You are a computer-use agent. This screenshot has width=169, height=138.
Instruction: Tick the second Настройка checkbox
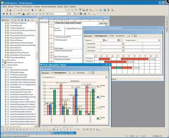[86, 47]
